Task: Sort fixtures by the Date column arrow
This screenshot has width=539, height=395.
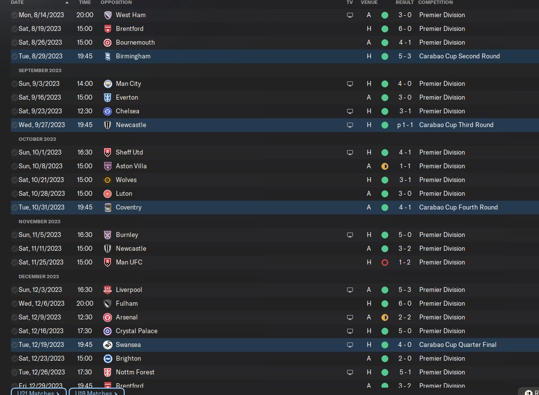Action: (17, 2)
